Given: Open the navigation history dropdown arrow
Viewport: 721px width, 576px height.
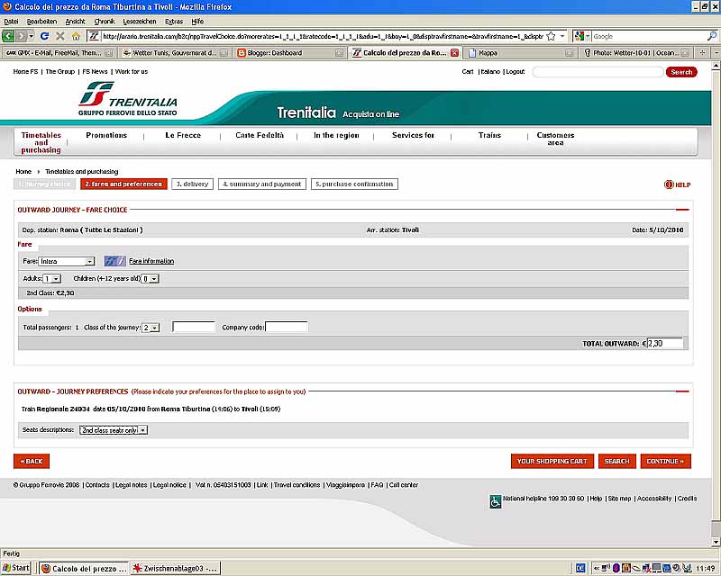Looking at the screenshot, I should coord(32,36).
